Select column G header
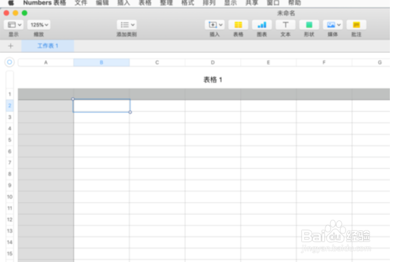Image resolution: width=393 pixels, height=262 pixels. pos(371,62)
